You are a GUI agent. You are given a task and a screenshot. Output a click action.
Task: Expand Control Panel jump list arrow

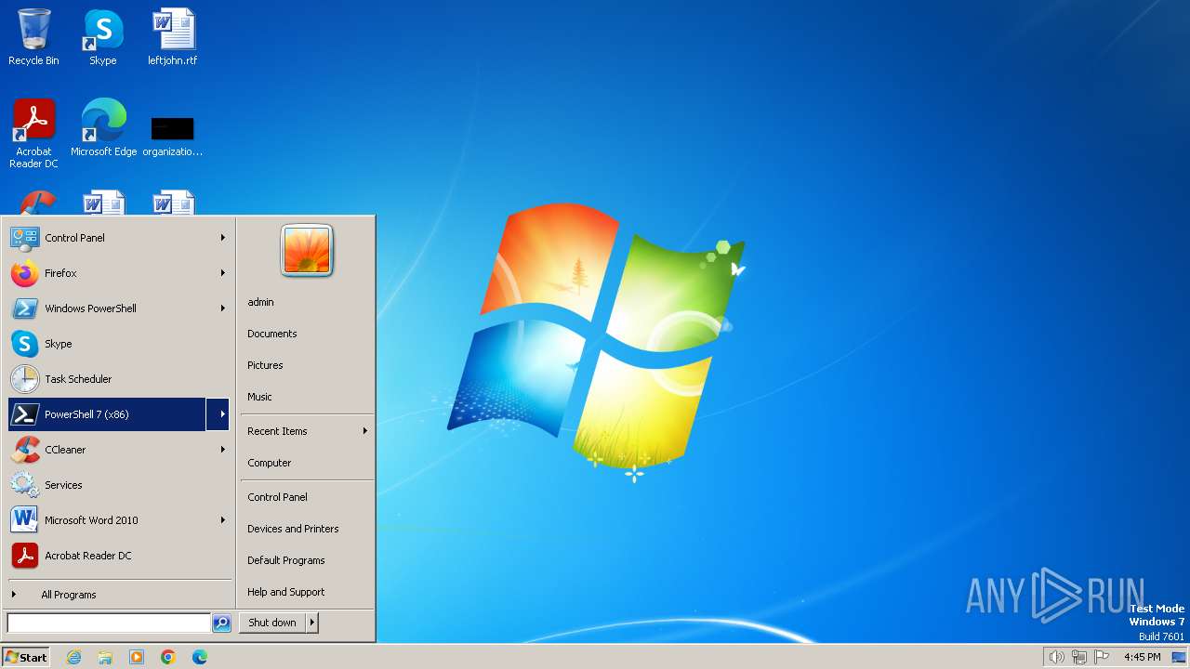pyautogui.click(x=223, y=238)
